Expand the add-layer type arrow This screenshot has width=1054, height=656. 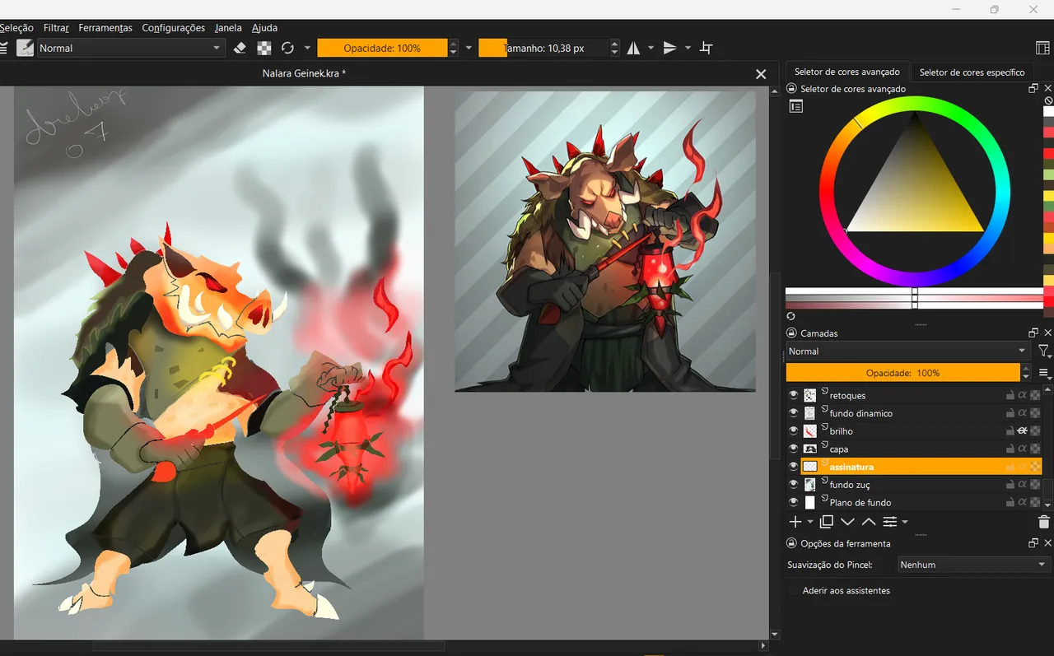pyautogui.click(x=810, y=522)
